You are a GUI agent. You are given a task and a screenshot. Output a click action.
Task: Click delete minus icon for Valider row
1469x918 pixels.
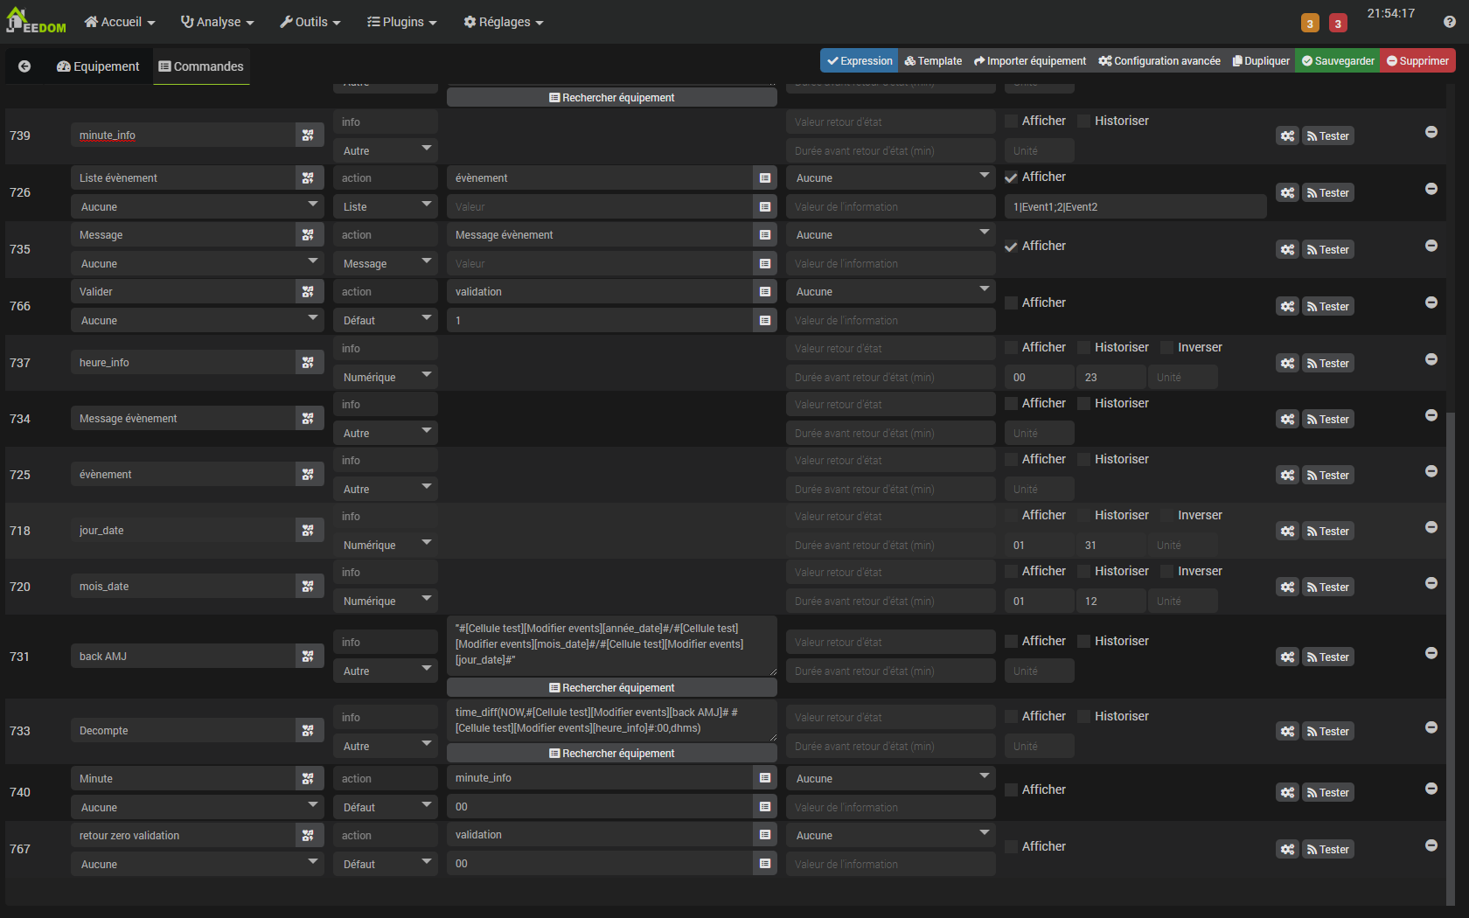1431,303
